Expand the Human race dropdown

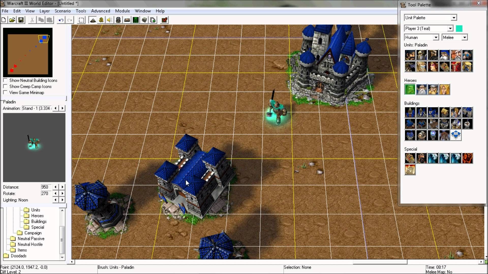pyautogui.click(x=435, y=37)
